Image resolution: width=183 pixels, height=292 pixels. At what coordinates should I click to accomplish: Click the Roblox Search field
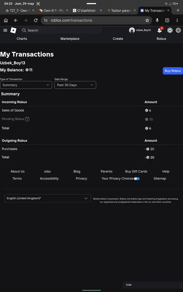point(61,30)
